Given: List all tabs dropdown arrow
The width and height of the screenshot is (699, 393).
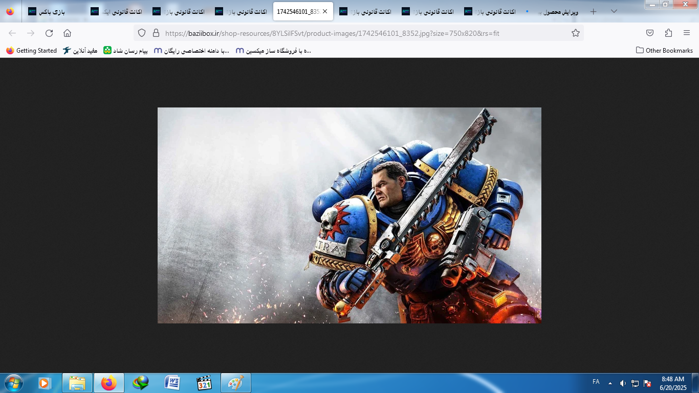Looking at the screenshot, I should click(x=614, y=11).
